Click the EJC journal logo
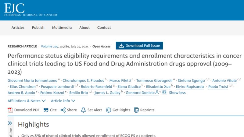Viewport: 244px width, 137px height. pyautogui.click(x=31, y=10)
